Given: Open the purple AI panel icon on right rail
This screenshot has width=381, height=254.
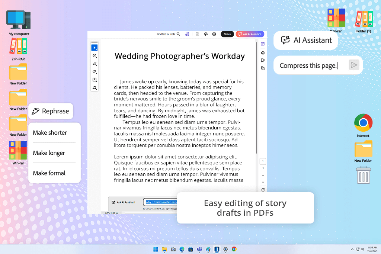Looking at the screenshot, I should 263,44.
